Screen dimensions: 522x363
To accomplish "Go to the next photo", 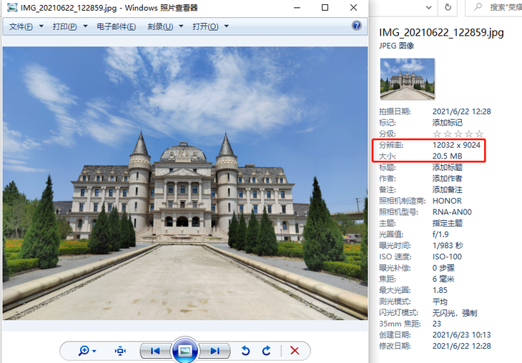I will pyautogui.click(x=215, y=350).
